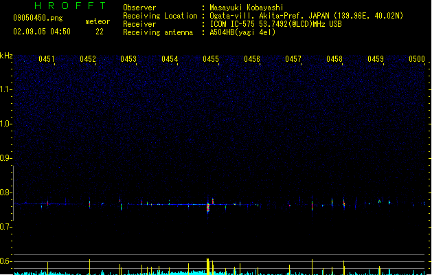
Task: Click the 0454 time marker
Action: [170, 59]
